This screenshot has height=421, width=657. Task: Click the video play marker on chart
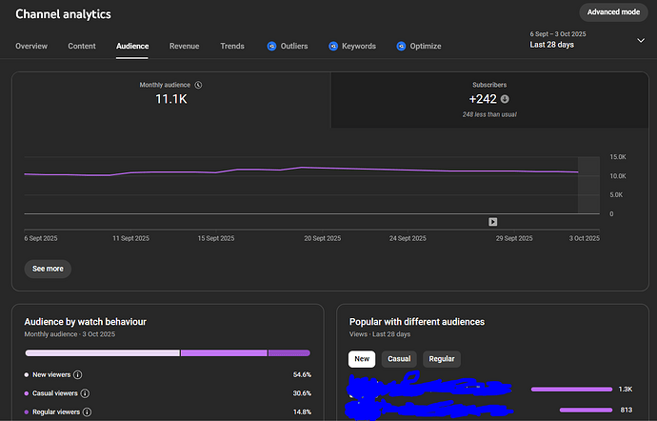point(492,221)
